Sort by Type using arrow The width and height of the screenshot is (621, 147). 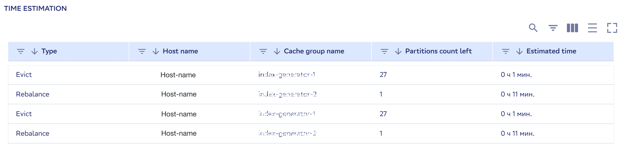point(35,51)
